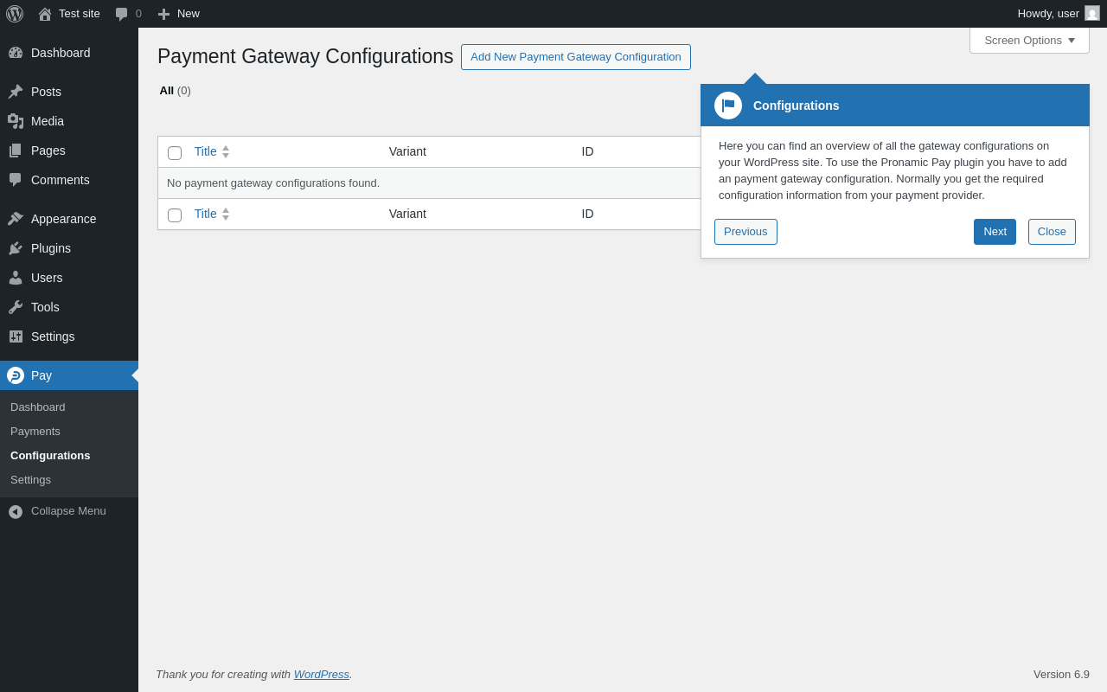Click the WordPress logo icon
This screenshot has width=1107, height=692.
pyautogui.click(x=15, y=14)
